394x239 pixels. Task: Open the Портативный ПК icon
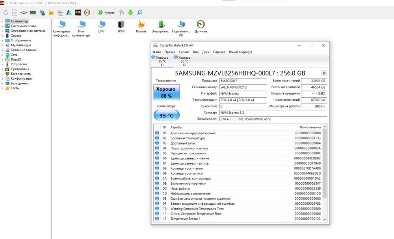(x=181, y=29)
